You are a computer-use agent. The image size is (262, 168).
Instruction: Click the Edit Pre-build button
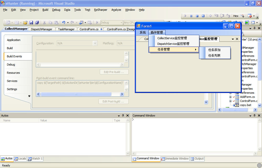click(x=114, y=72)
